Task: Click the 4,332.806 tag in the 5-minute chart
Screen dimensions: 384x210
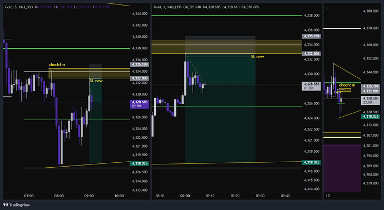Action: [x=140, y=78]
